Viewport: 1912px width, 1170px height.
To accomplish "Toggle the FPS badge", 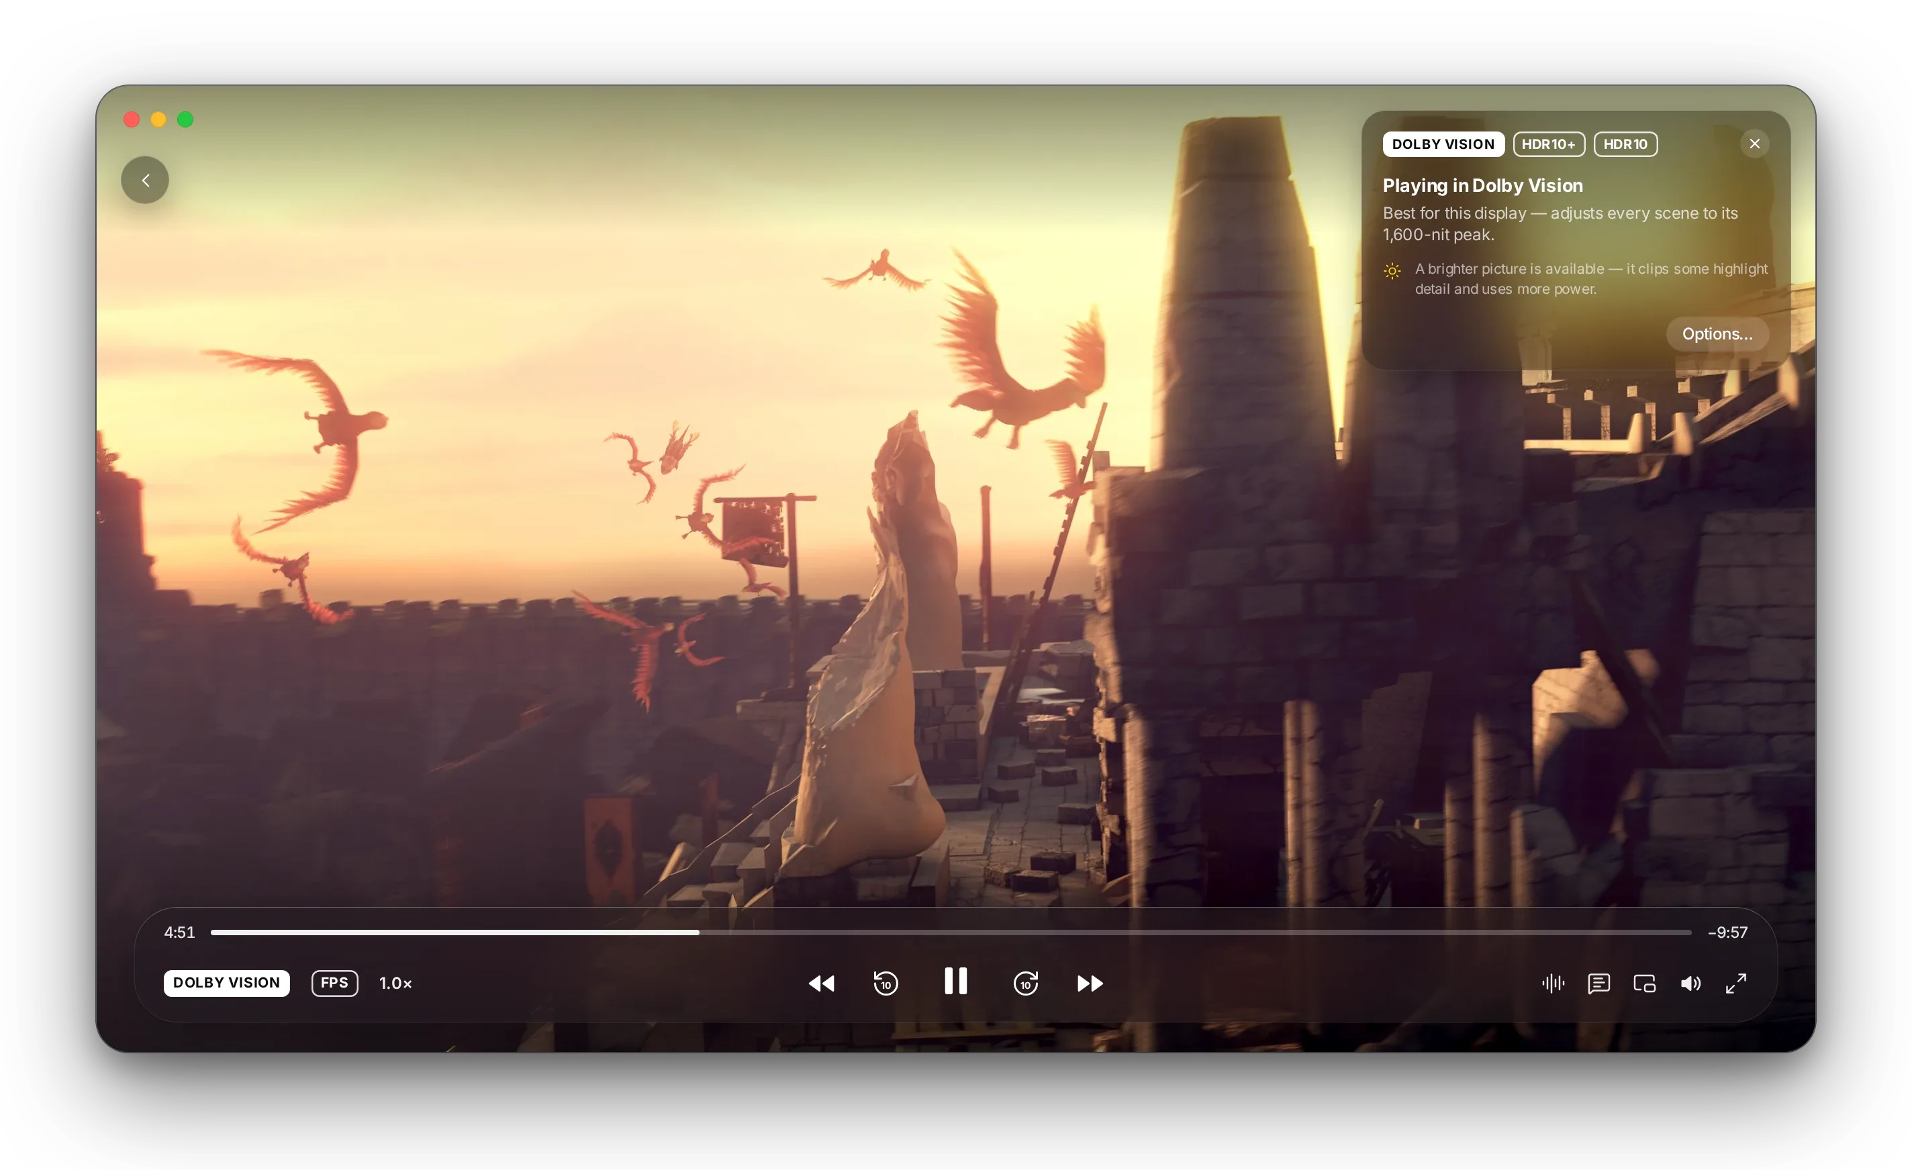I will point(334,982).
